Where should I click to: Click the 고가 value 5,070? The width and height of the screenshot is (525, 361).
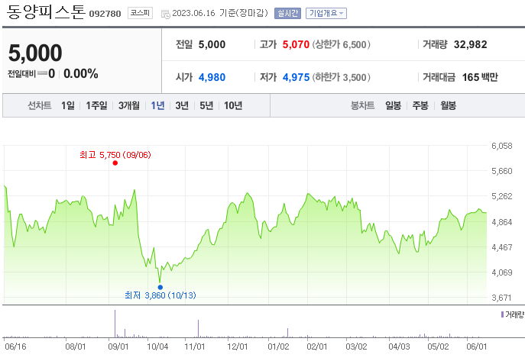[296, 44]
